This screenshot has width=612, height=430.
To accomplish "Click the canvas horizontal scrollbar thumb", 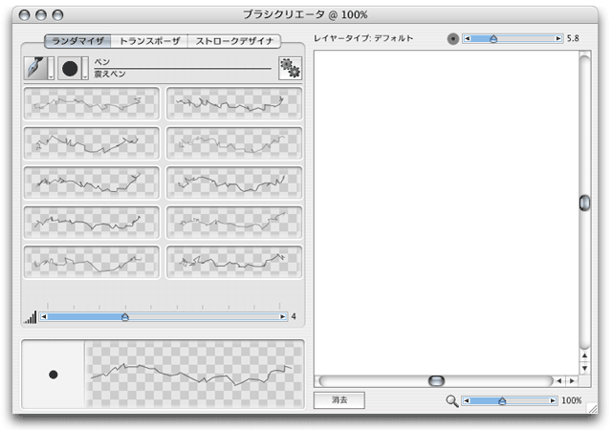I will 436,380.
